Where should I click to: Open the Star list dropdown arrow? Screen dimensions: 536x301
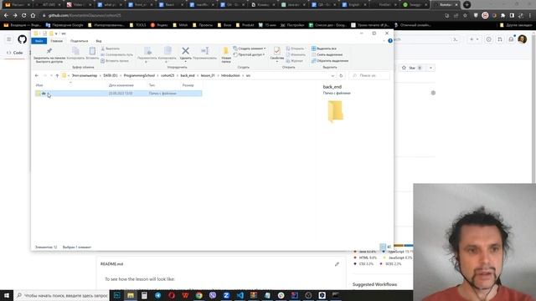tap(430, 68)
